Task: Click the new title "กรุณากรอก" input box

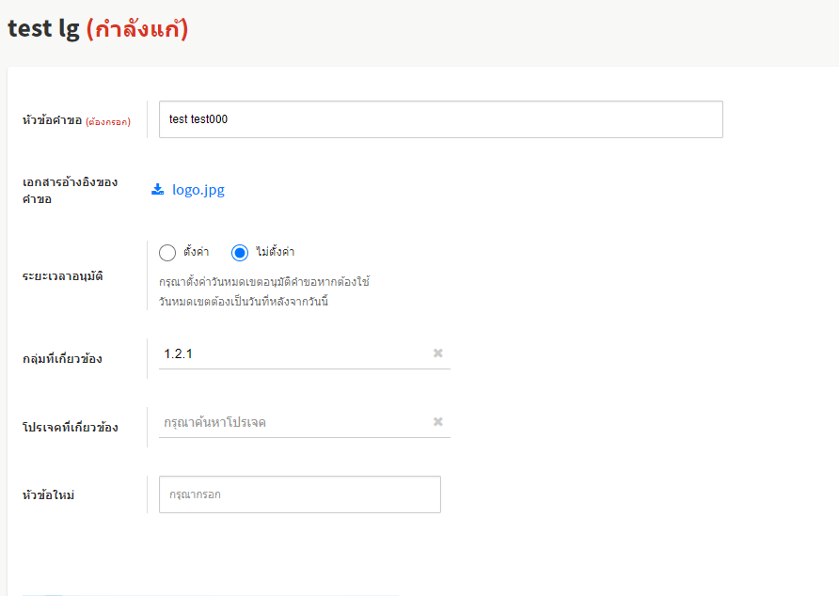Action: pyautogui.click(x=299, y=494)
